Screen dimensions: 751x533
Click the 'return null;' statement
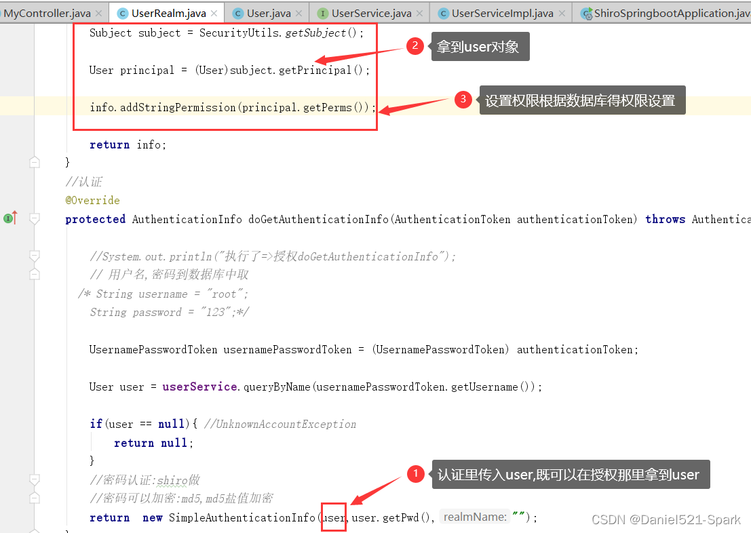[154, 443]
